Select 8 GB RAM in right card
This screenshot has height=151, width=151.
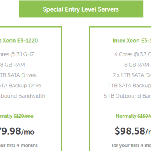(137, 65)
